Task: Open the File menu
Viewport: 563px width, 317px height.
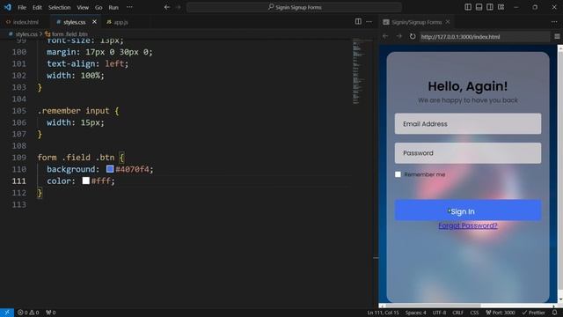Action: click(22, 7)
